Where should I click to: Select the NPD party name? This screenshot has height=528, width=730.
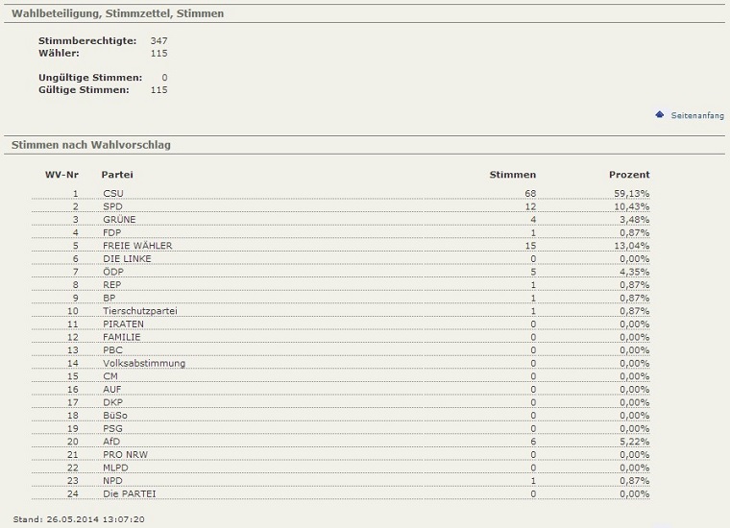(x=112, y=481)
